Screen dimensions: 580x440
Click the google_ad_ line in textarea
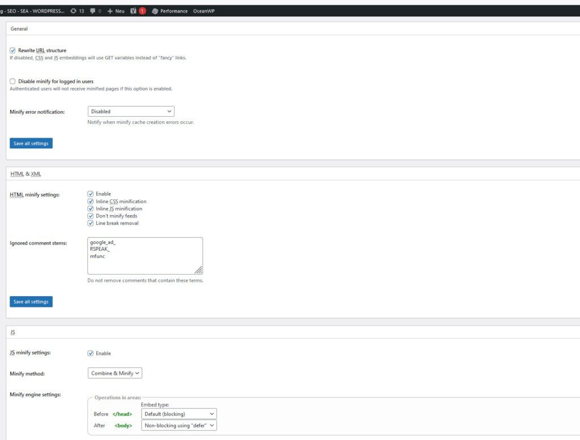[x=103, y=242]
